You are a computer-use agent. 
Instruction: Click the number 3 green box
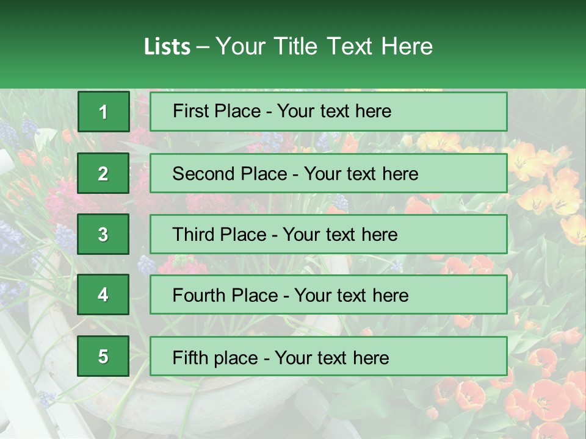[x=103, y=234]
